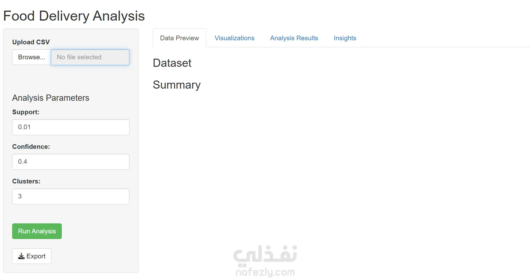Click the Confidence input showing 0.4
The height and width of the screenshot is (278, 530).
71,162
